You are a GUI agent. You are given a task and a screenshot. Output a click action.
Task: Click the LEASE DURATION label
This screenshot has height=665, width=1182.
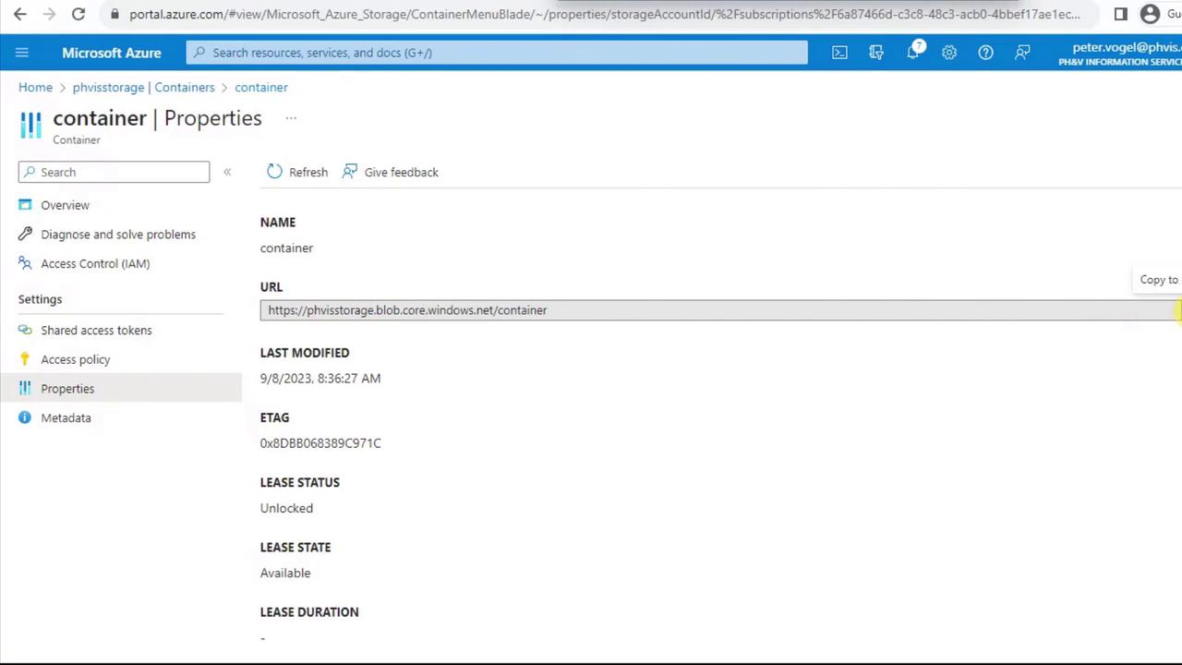pyautogui.click(x=309, y=612)
